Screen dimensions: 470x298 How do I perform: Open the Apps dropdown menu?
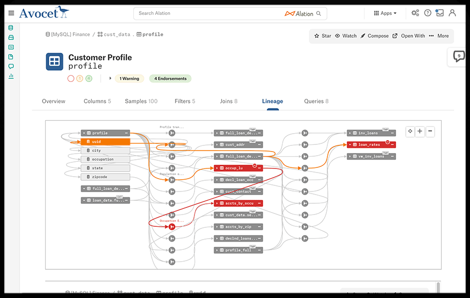[x=385, y=13]
